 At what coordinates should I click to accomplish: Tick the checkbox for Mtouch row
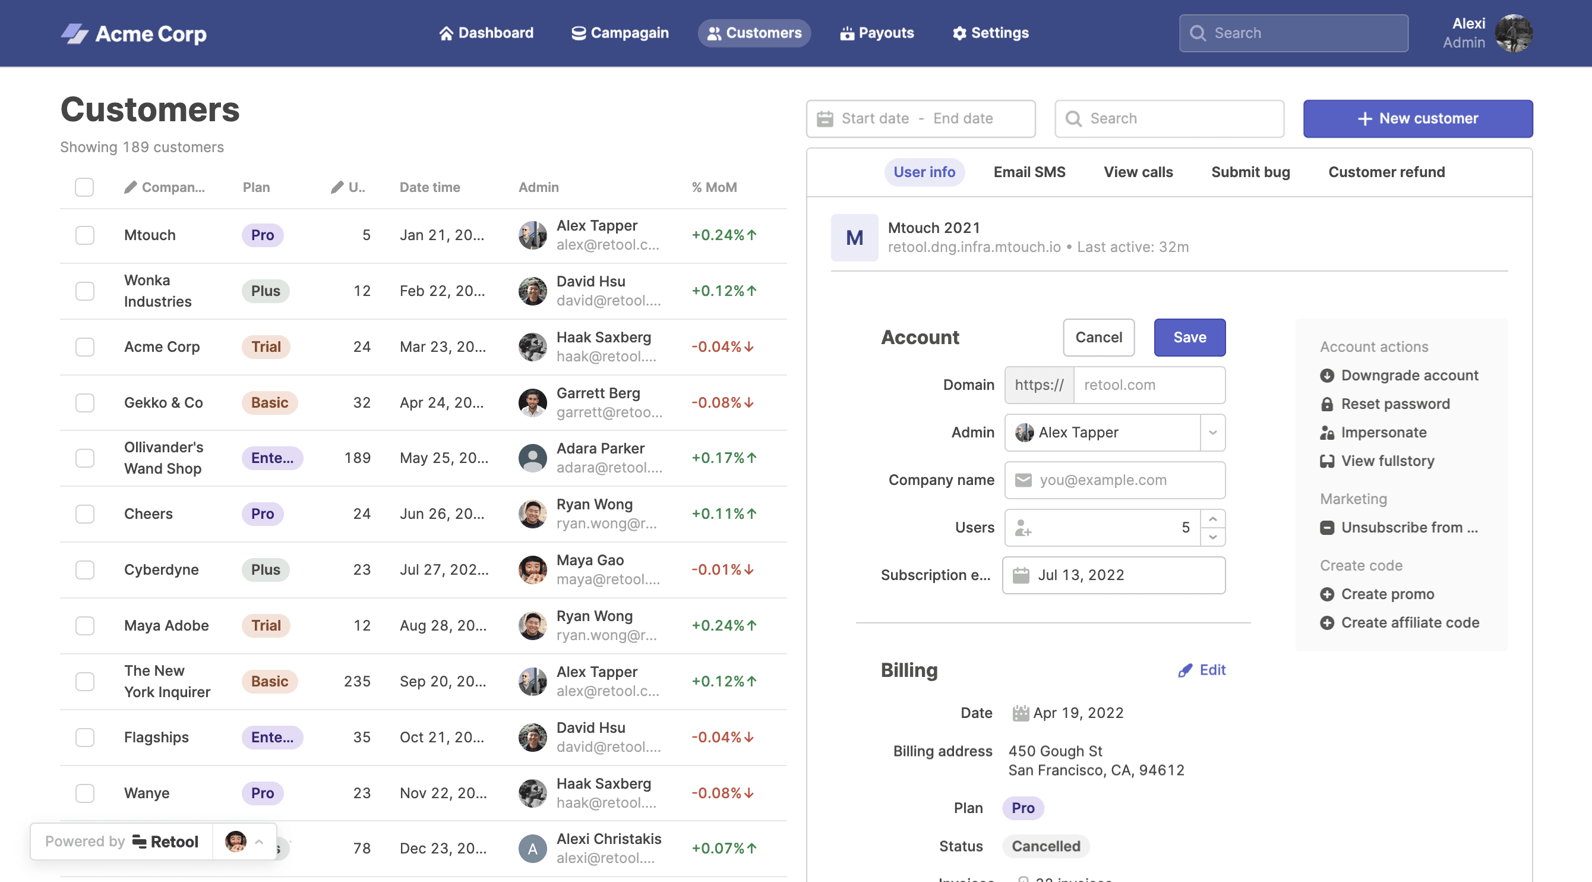pos(85,235)
